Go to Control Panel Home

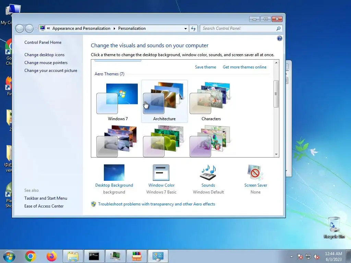point(43,42)
